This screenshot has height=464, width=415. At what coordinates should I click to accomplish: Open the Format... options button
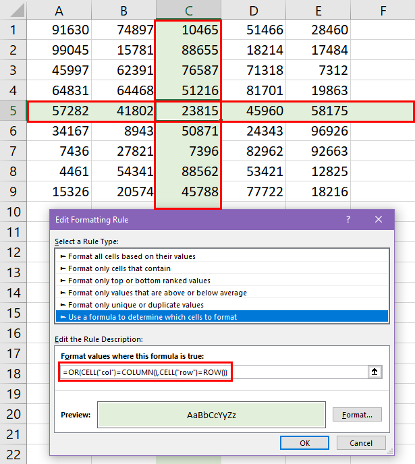click(x=357, y=415)
